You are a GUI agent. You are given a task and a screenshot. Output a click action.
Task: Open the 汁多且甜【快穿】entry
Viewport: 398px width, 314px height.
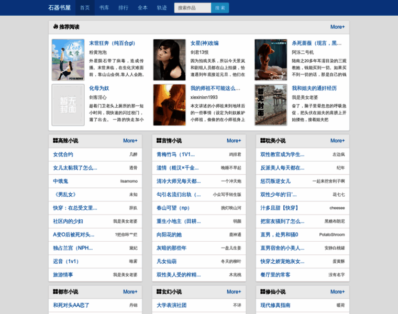coord(280,208)
